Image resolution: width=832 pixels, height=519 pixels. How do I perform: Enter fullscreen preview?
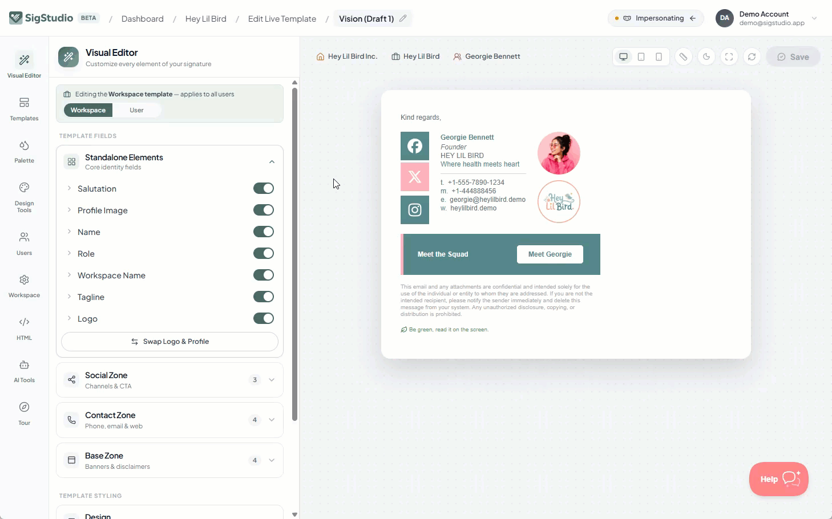pos(729,56)
